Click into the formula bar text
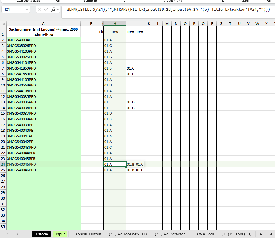 click(167, 10)
